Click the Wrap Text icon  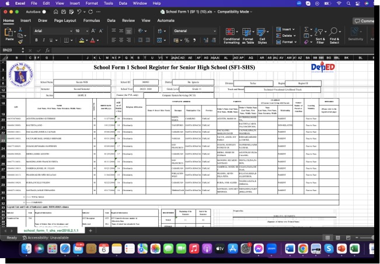pyautogui.click(x=160, y=31)
